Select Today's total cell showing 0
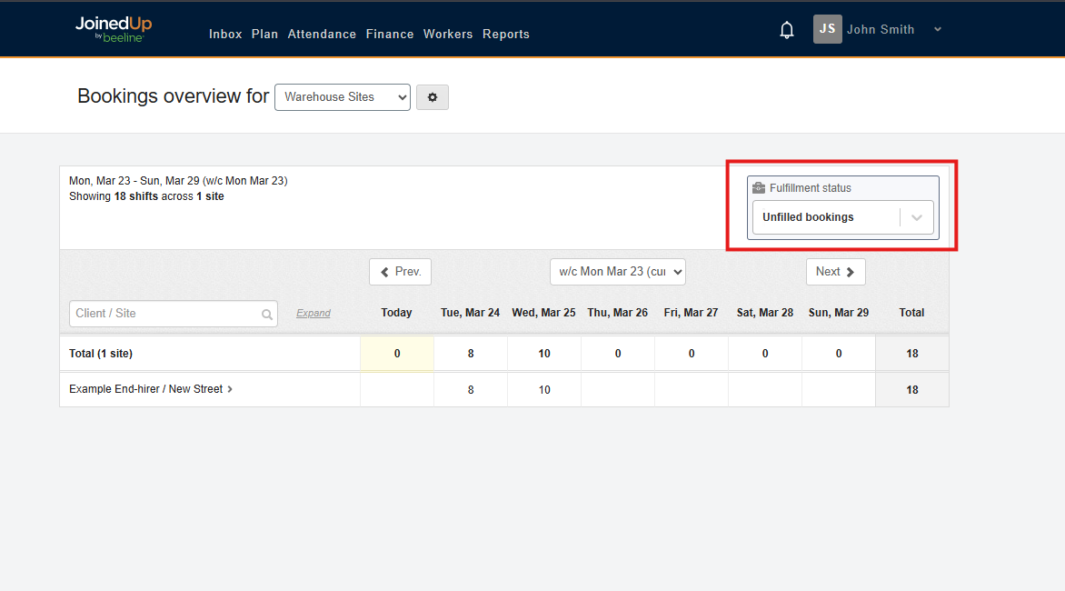 coord(396,353)
